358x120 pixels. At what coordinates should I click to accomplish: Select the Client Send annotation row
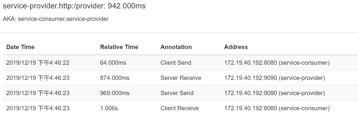180,63
